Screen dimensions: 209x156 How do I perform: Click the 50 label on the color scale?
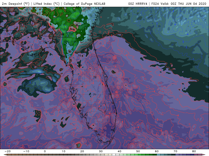tap(138, 151)
